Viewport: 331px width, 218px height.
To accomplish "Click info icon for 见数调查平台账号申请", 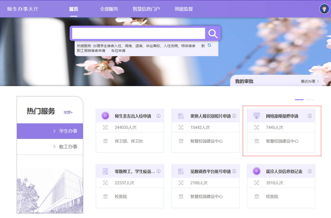I will pos(234,171).
